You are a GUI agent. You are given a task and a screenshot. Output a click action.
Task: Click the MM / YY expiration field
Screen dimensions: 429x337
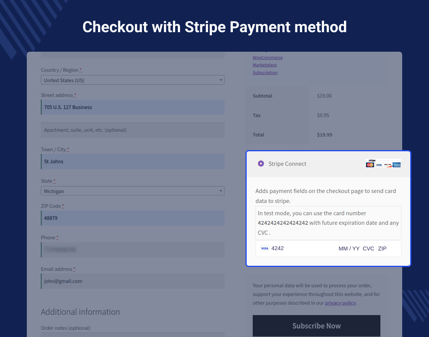point(349,249)
